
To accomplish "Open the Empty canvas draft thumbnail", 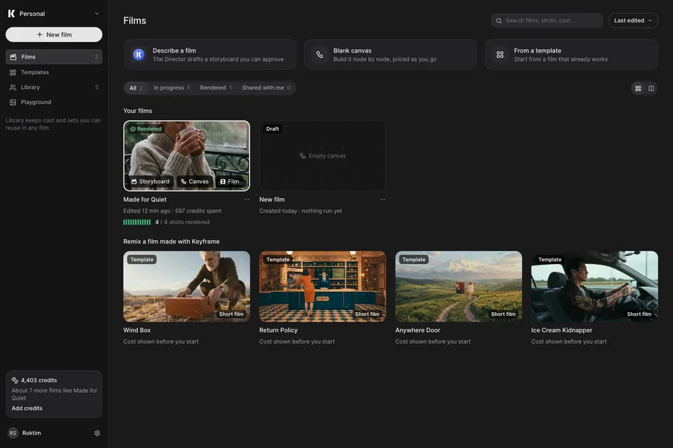I will 322,155.
